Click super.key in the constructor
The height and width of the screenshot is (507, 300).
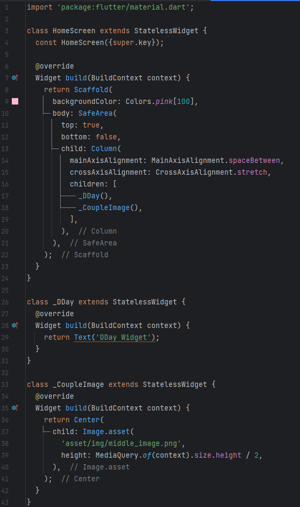click(131, 43)
